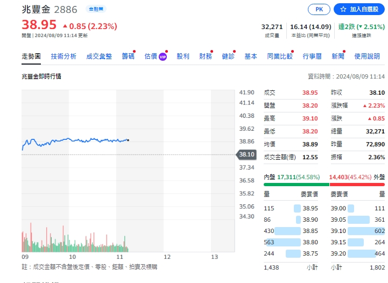Open the 新聞 tab
388x283 pixels.
coord(338,56)
